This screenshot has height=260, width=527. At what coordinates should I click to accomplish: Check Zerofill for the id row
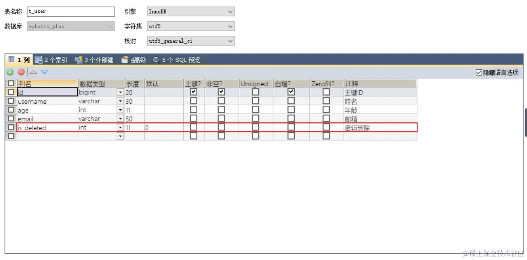coord(326,92)
